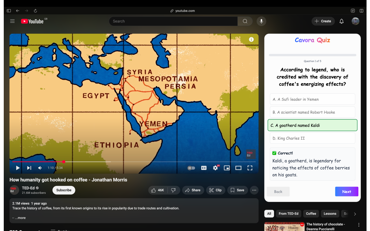Dislike the video
The image size is (370, 231).
click(173, 190)
